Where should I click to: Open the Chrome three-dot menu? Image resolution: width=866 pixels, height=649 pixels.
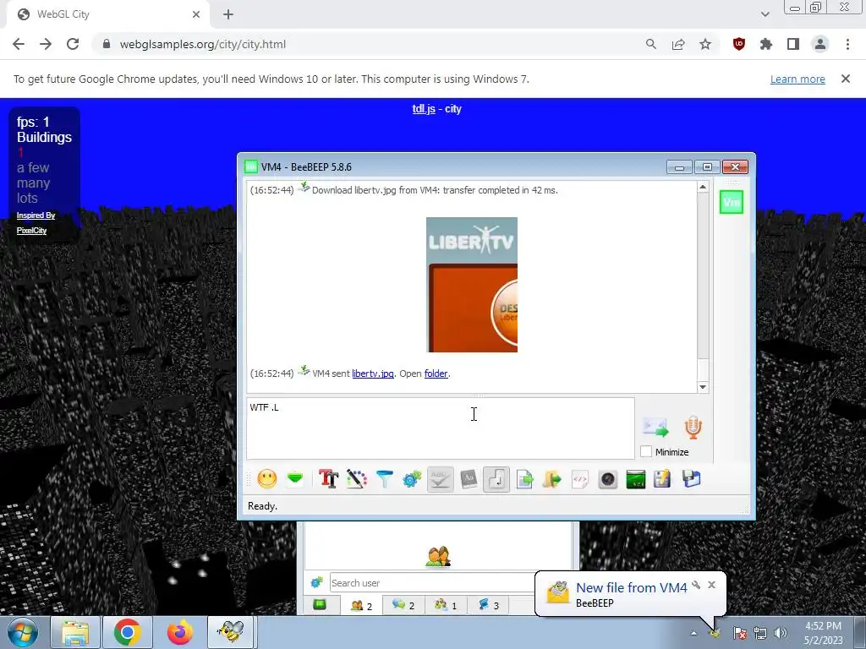tap(847, 44)
